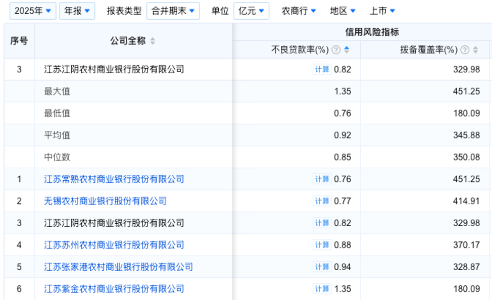
Task: Click the 序号 column header
Action: (x=19, y=41)
